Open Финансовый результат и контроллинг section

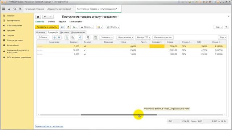(x=18, y=51)
